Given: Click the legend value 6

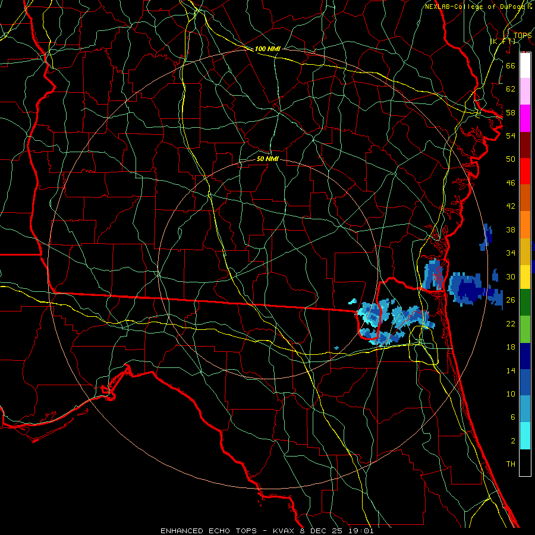Looking at the screenshot, I should 512,417.
